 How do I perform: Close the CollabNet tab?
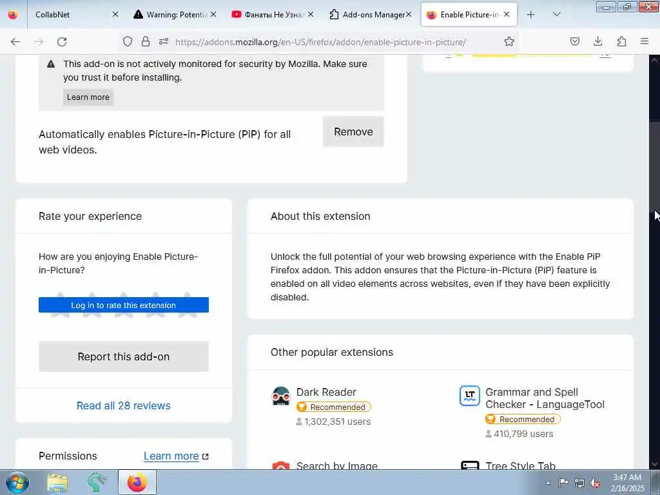[115, 15]
